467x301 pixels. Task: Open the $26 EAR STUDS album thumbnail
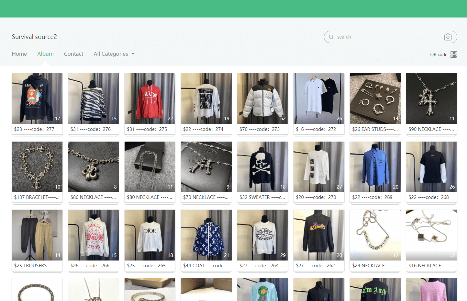pyautogui.click(x=375, y=98)
